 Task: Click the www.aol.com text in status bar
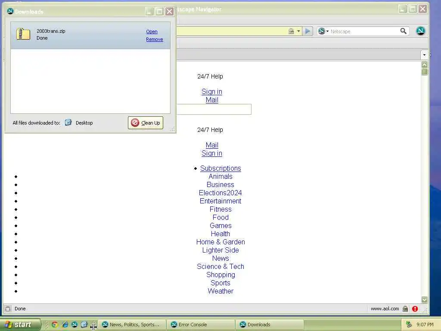(x=385, y=309)
